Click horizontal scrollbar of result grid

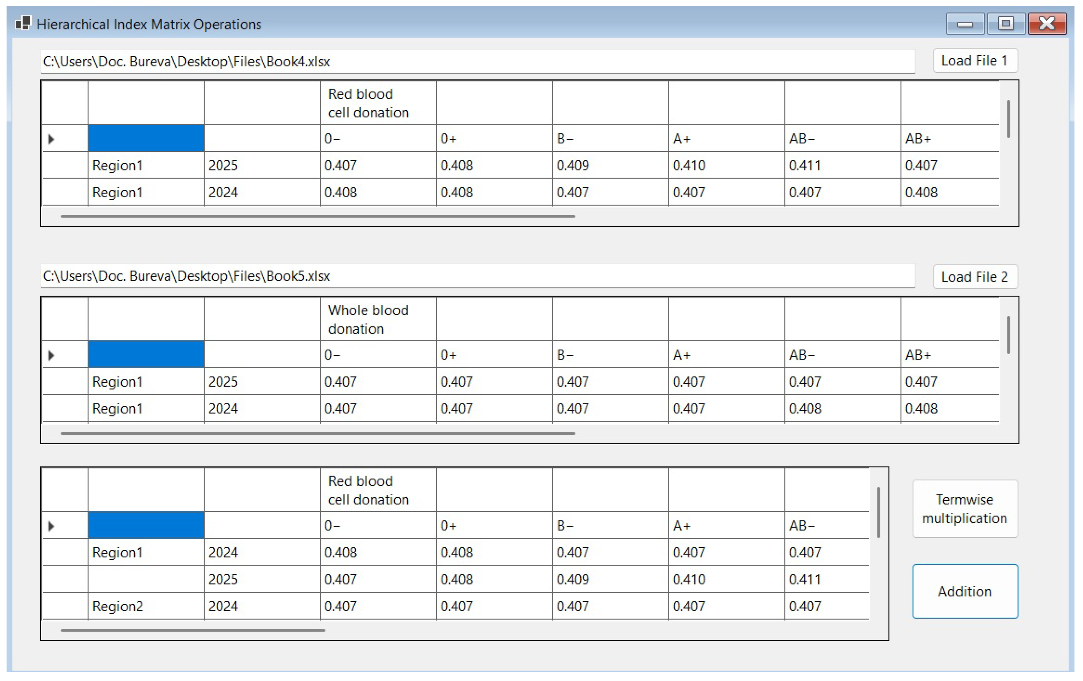(193, 630)
